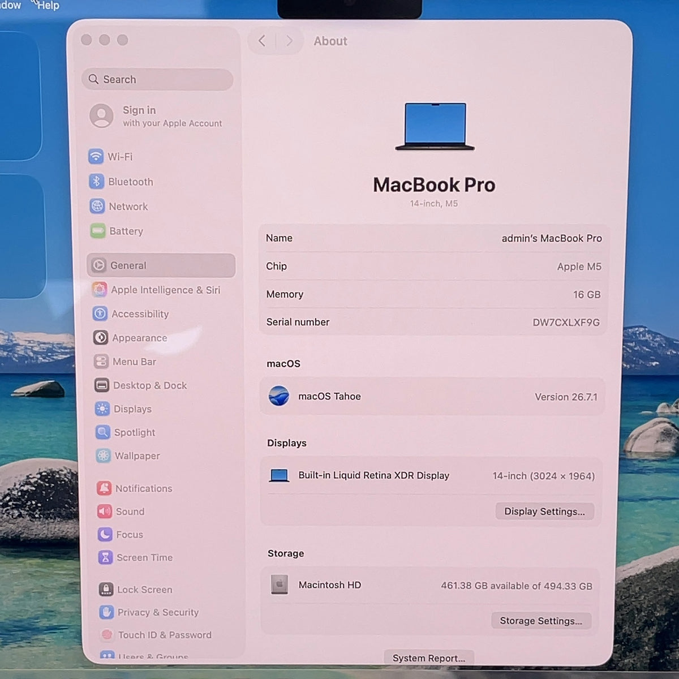The width and height of the screenshot is (679, 679).
Task: Open the Help menu in menu bar
Action: click(48, 5)
